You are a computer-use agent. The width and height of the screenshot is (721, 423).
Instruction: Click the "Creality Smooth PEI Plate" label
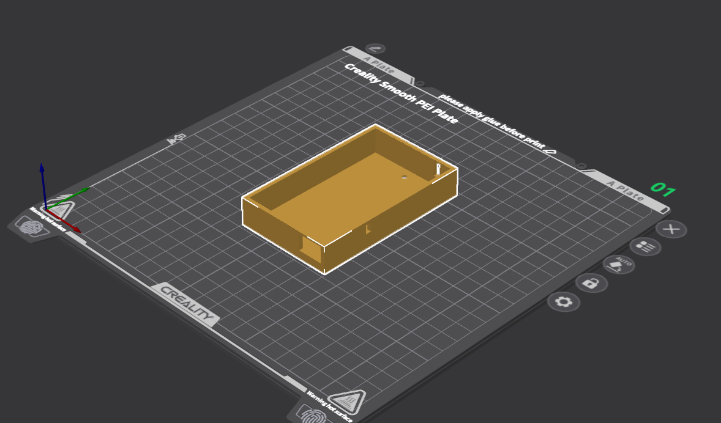[401, 94]
